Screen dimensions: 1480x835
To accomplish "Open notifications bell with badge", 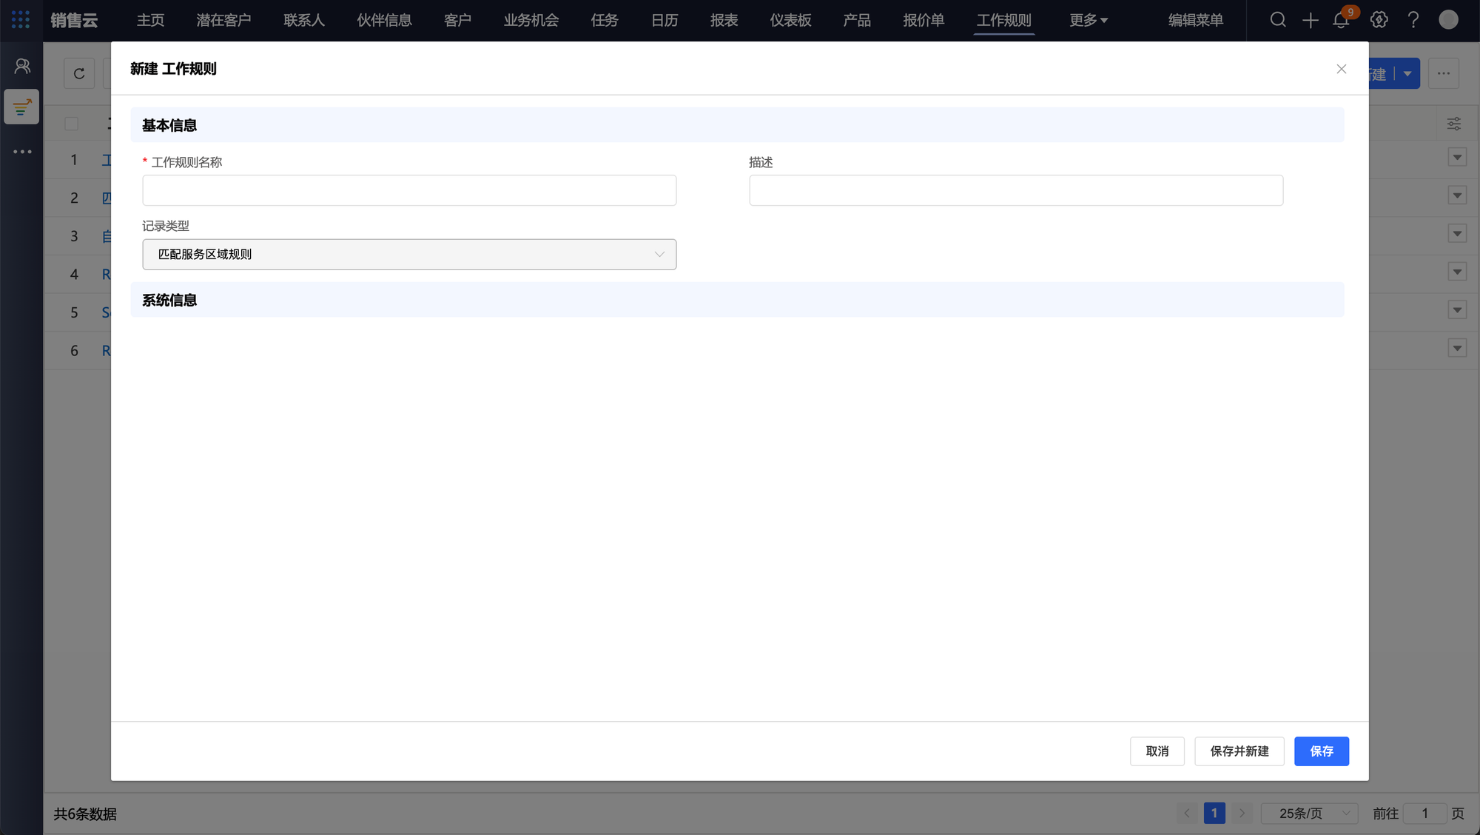I will (x=1341, y=20).
